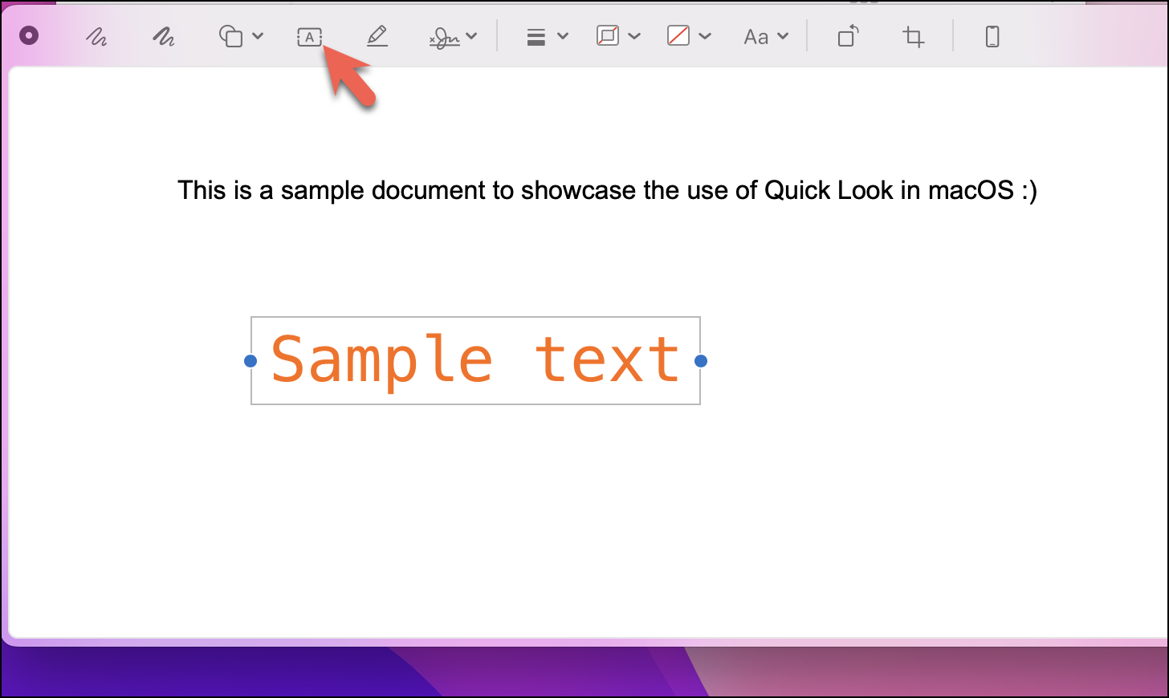Expand the Shapes dropdown chevron

258,36
